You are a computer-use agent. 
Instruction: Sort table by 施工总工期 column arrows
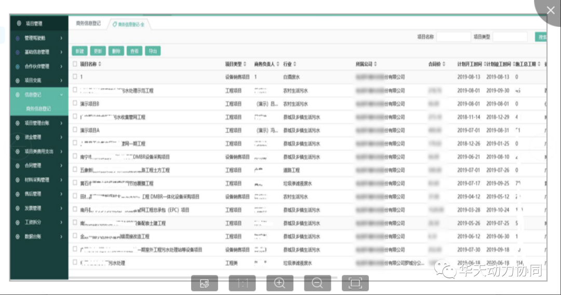539,64
